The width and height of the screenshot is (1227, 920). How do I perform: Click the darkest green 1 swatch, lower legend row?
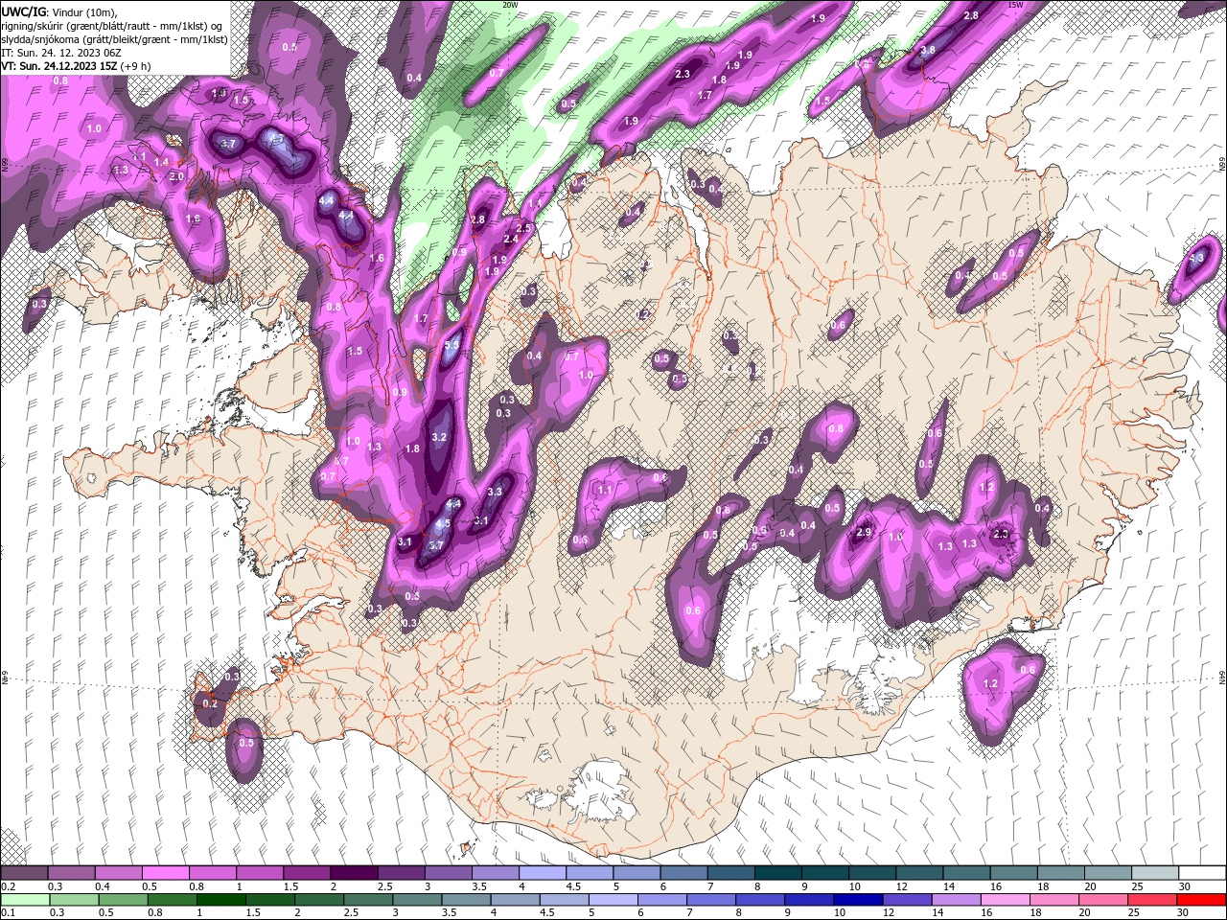point(221,900)
